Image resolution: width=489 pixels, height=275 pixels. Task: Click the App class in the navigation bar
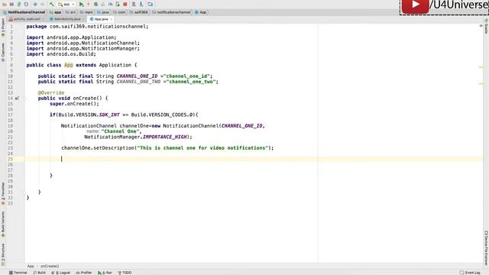point(200,12)
